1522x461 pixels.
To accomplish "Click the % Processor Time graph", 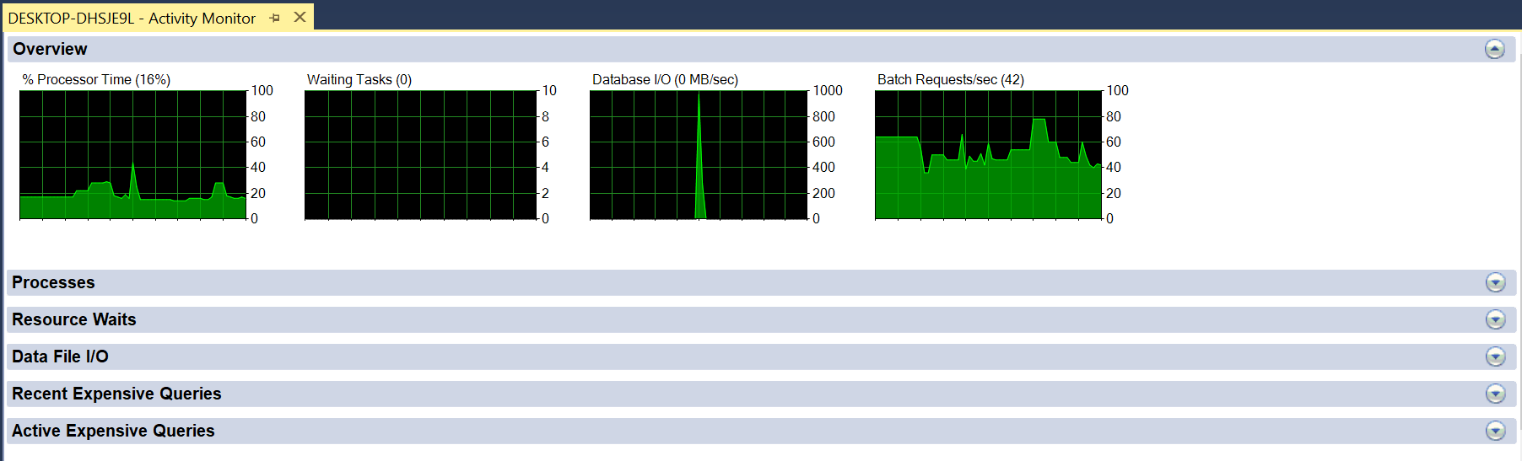I will pyautogui.click(x=132, y=155).
